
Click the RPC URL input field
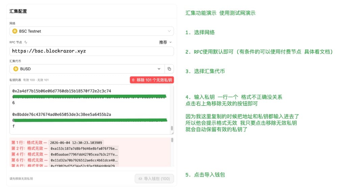coord(92,51)
